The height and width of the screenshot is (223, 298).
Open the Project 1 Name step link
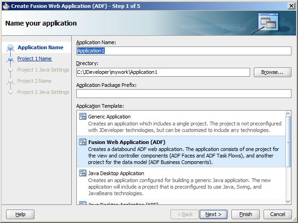tap(34, 59)
